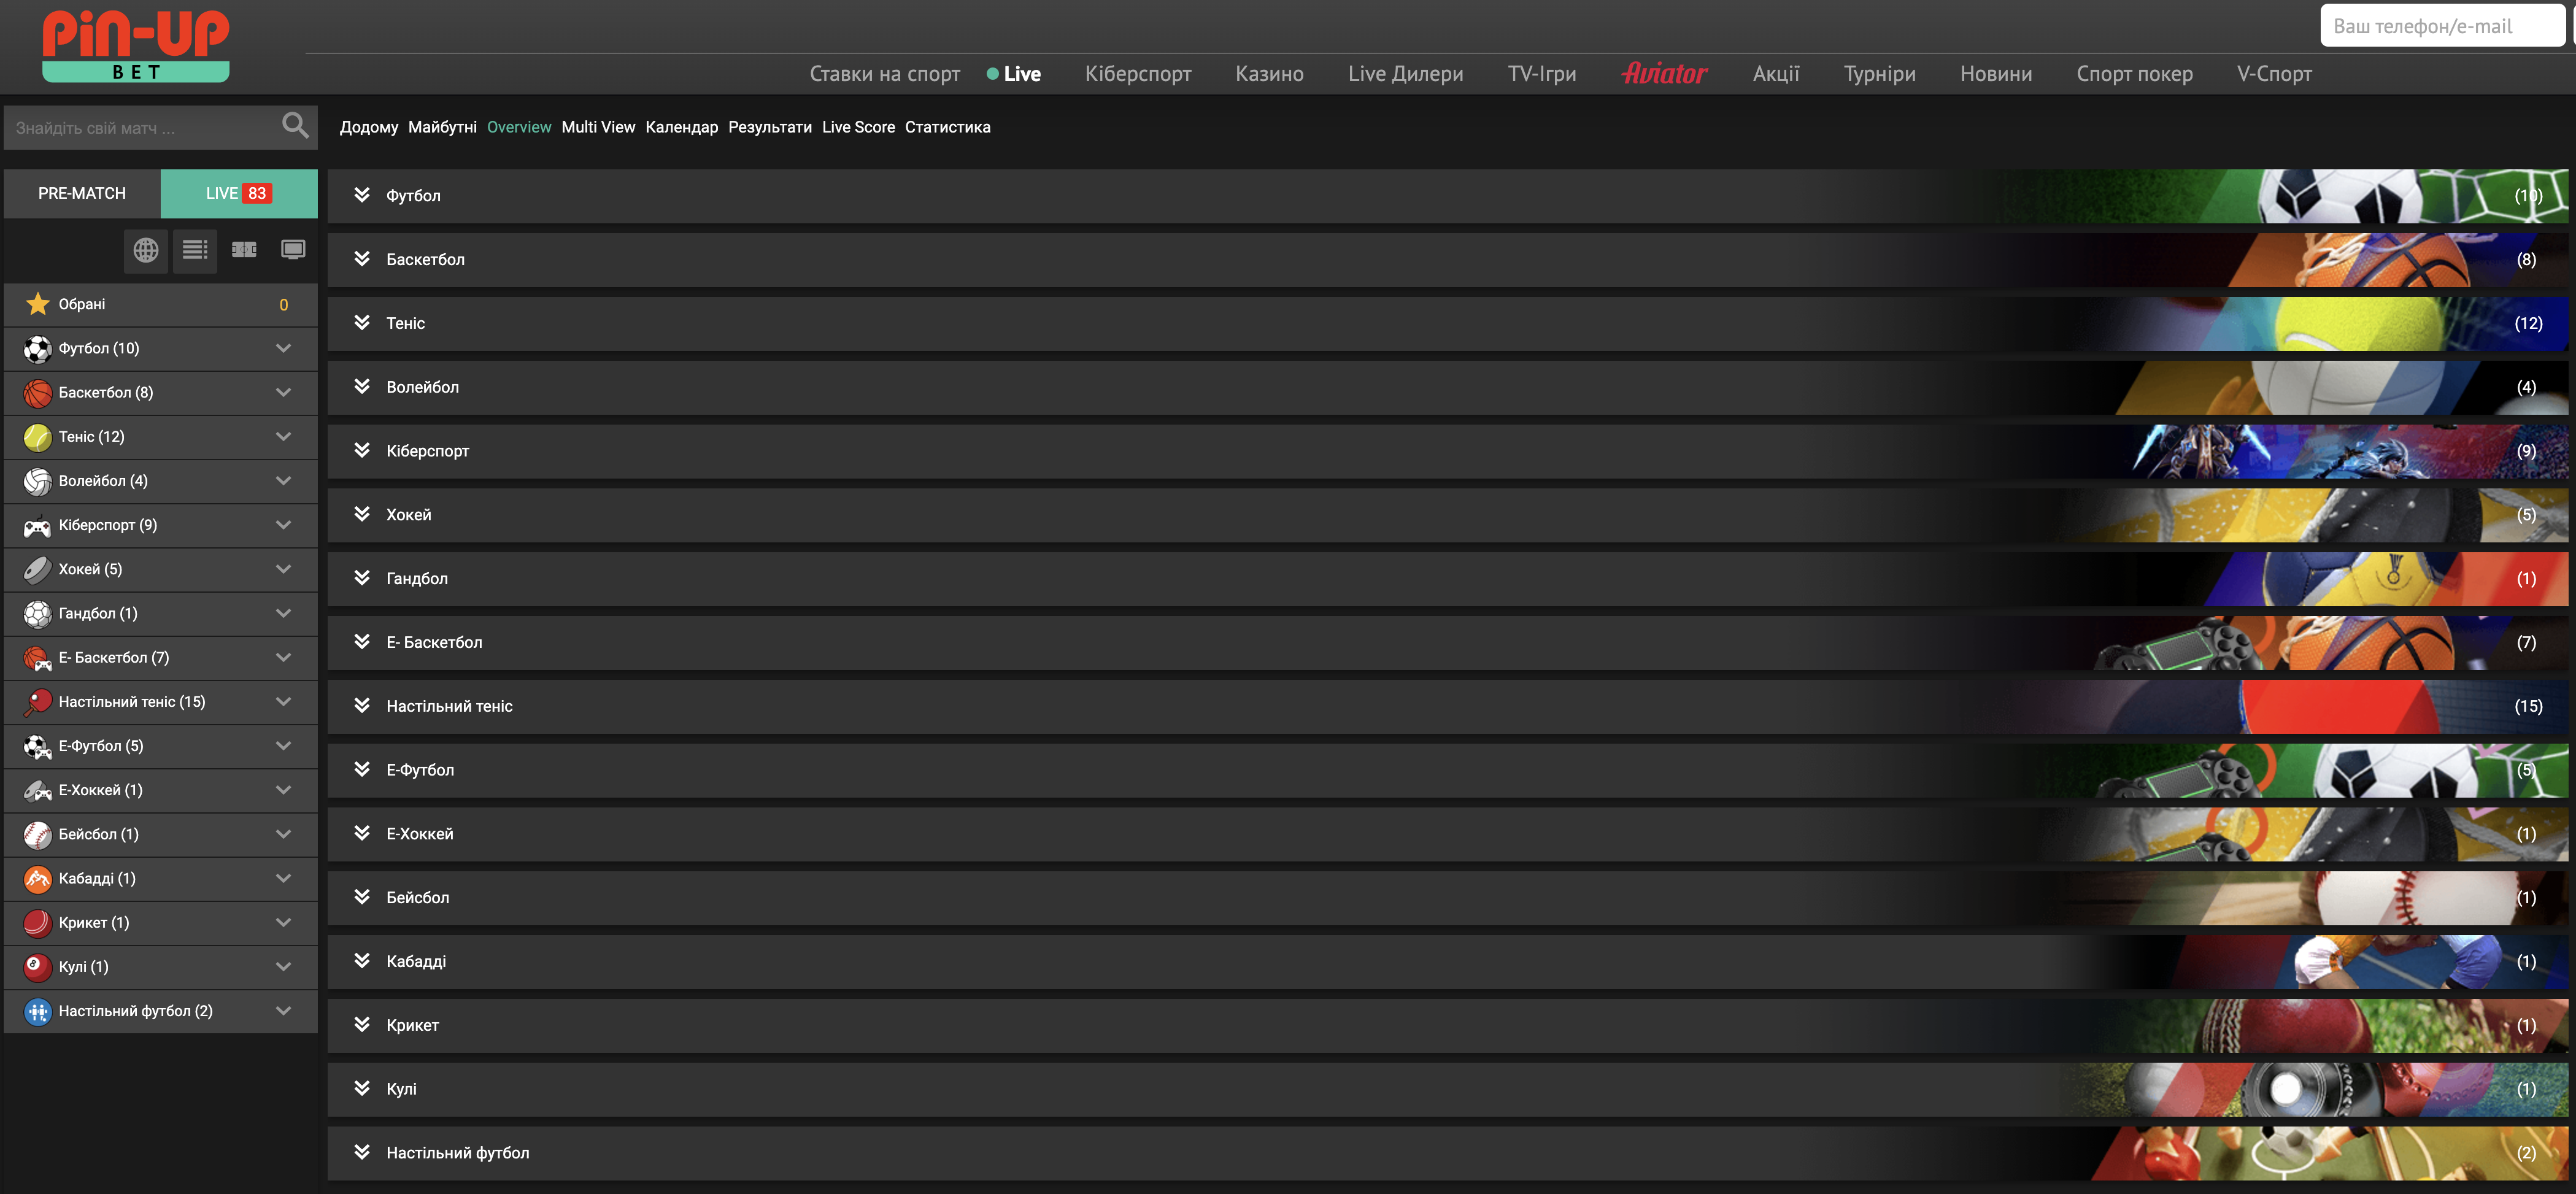Image resolution: width=2576 pixels, height=1194 pixels.
Task: Focus the phone/e-mail login field
Action: click(2440, 26)
